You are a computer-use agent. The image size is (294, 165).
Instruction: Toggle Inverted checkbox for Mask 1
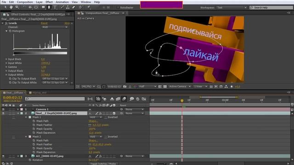[106, 117]
